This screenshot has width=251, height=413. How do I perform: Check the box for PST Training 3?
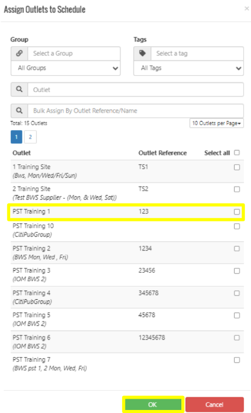pyautogui.click(x=237, y=271)
